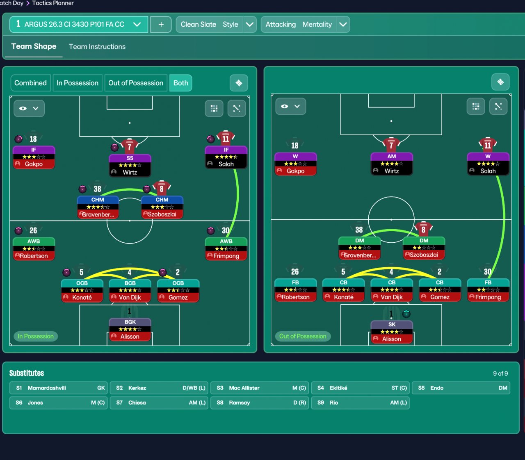Image resolution: width=525 pixels, height=460 pixels.
Task: Expand the Out of Possession pitch with the arrows icon
Action: [498, 107]
